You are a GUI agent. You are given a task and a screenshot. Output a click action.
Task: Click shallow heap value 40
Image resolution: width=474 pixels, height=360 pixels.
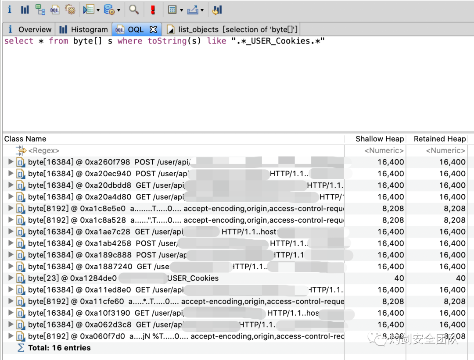pos(399,278)
